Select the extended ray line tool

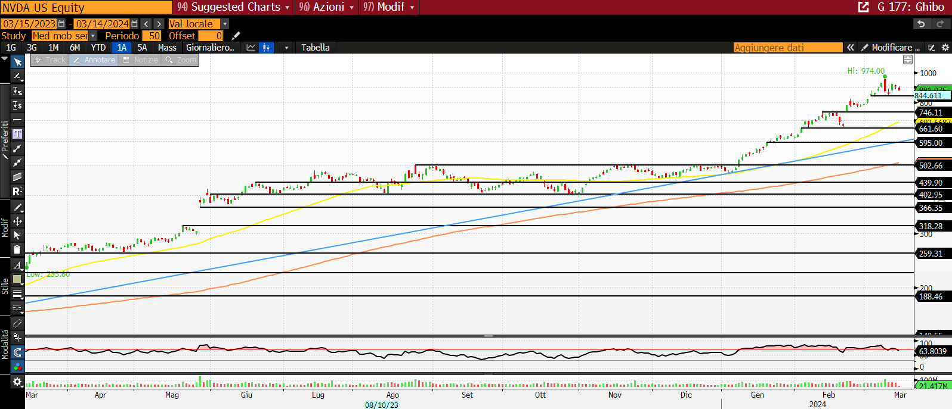pyautogui.click(x=17, y=163)
